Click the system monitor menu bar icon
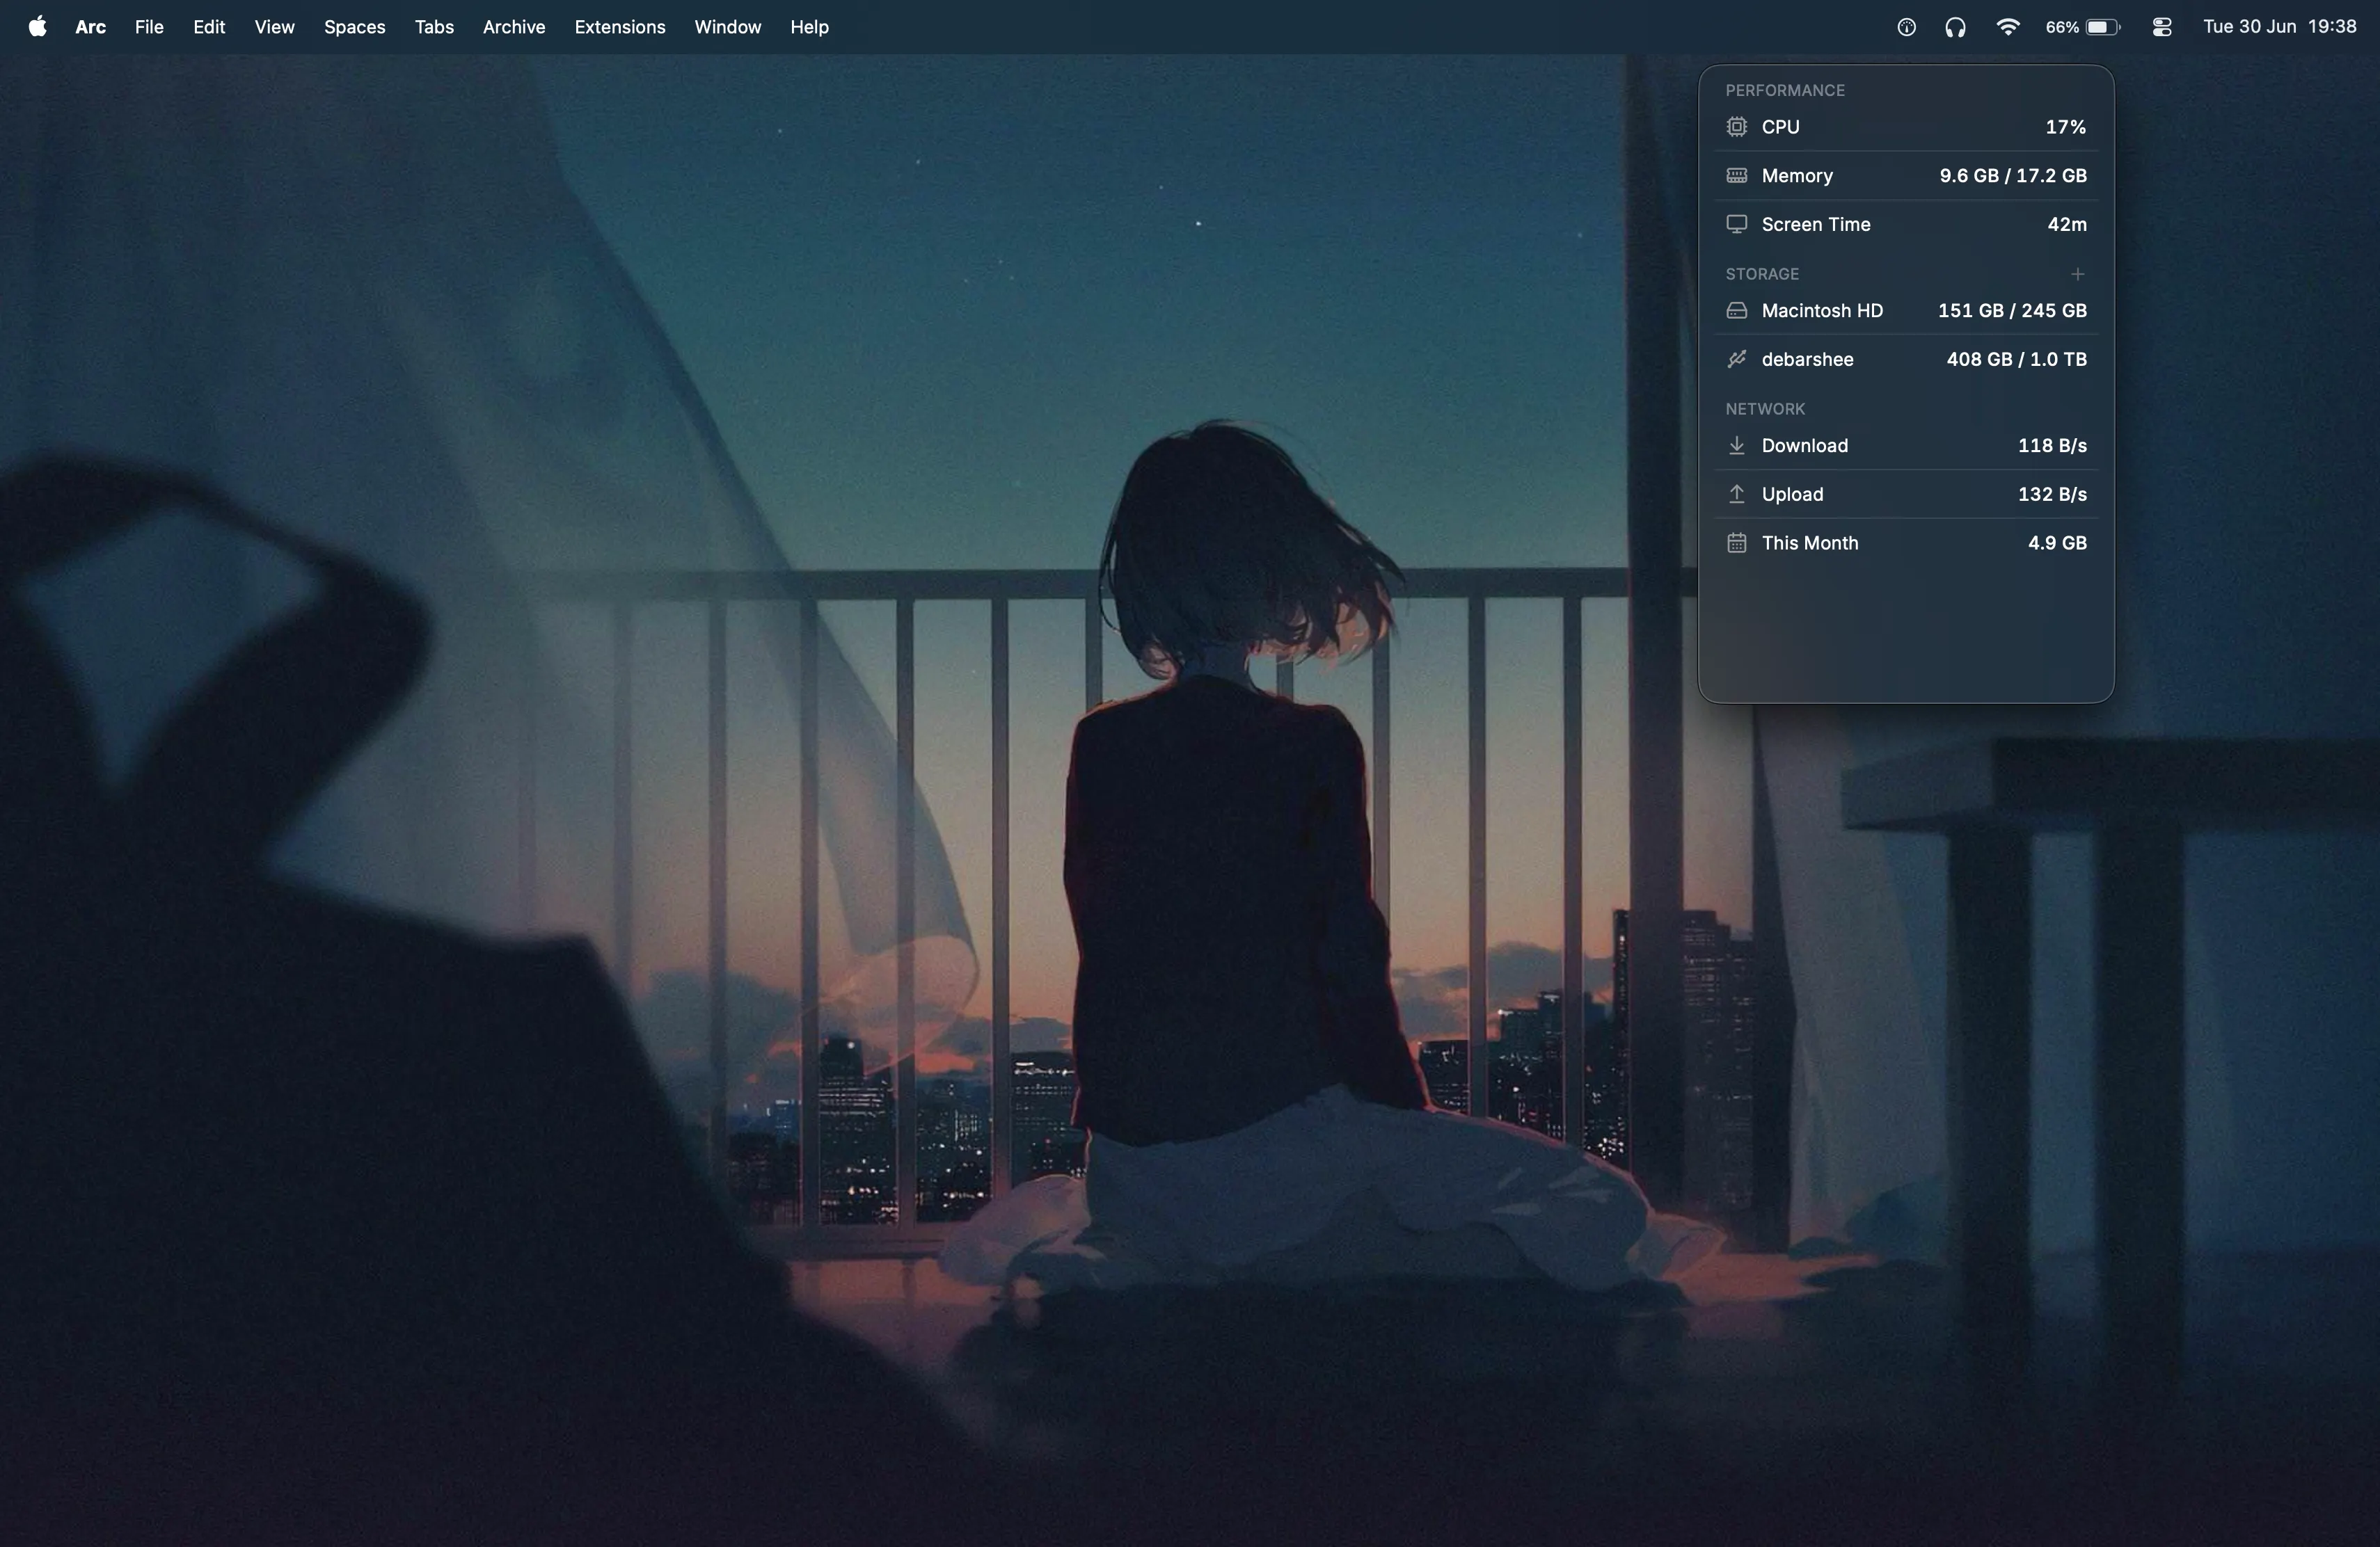The image size is (2380, 1547). (x=1906, y=27)
